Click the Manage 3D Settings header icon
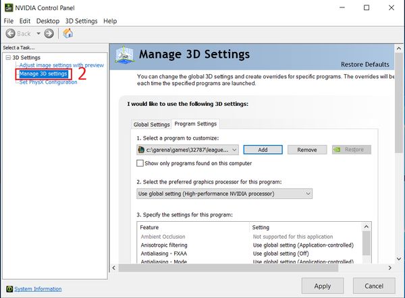The image size is (405, 298). [124, 55]
